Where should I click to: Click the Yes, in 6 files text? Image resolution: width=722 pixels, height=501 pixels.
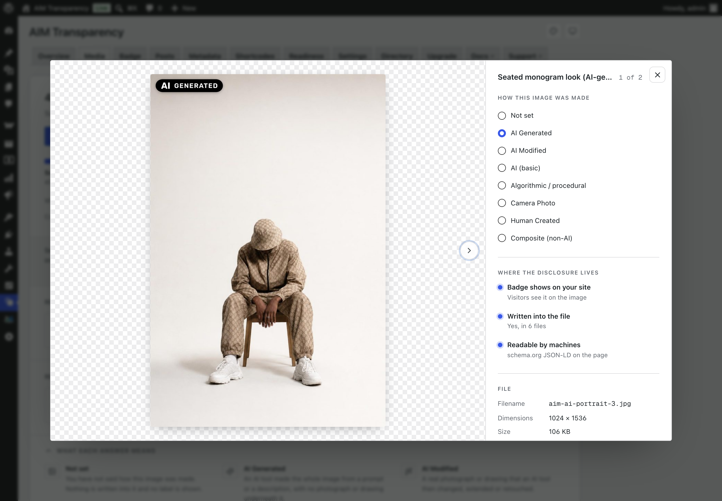pyautogui.click(x=526, y=326)
